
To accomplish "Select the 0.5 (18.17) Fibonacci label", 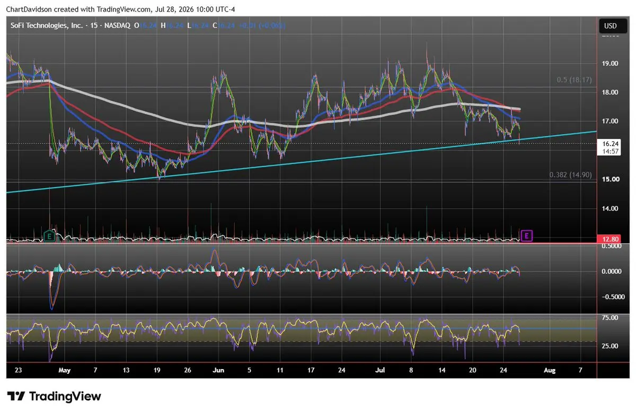I will (x=574, y=80).
